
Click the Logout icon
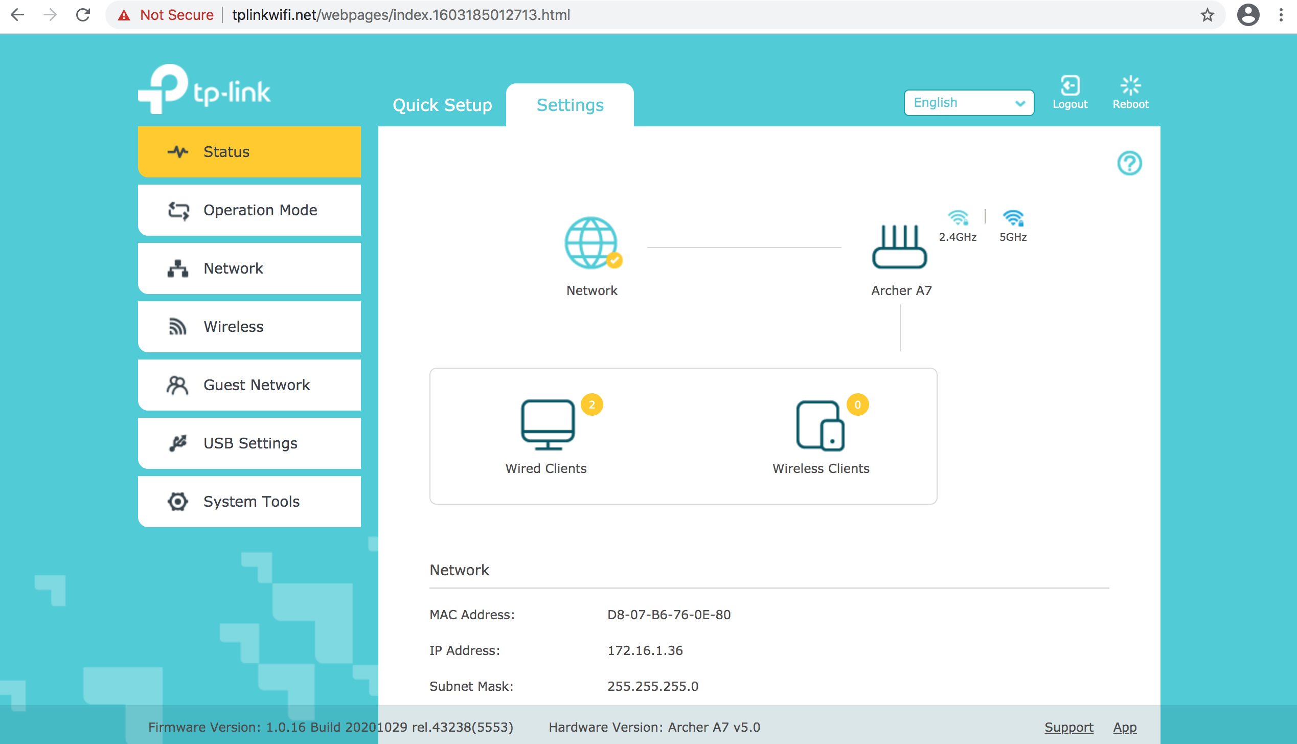(1070, 86)
